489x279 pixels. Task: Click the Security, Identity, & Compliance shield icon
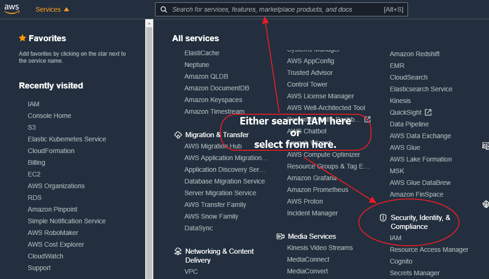383,218
